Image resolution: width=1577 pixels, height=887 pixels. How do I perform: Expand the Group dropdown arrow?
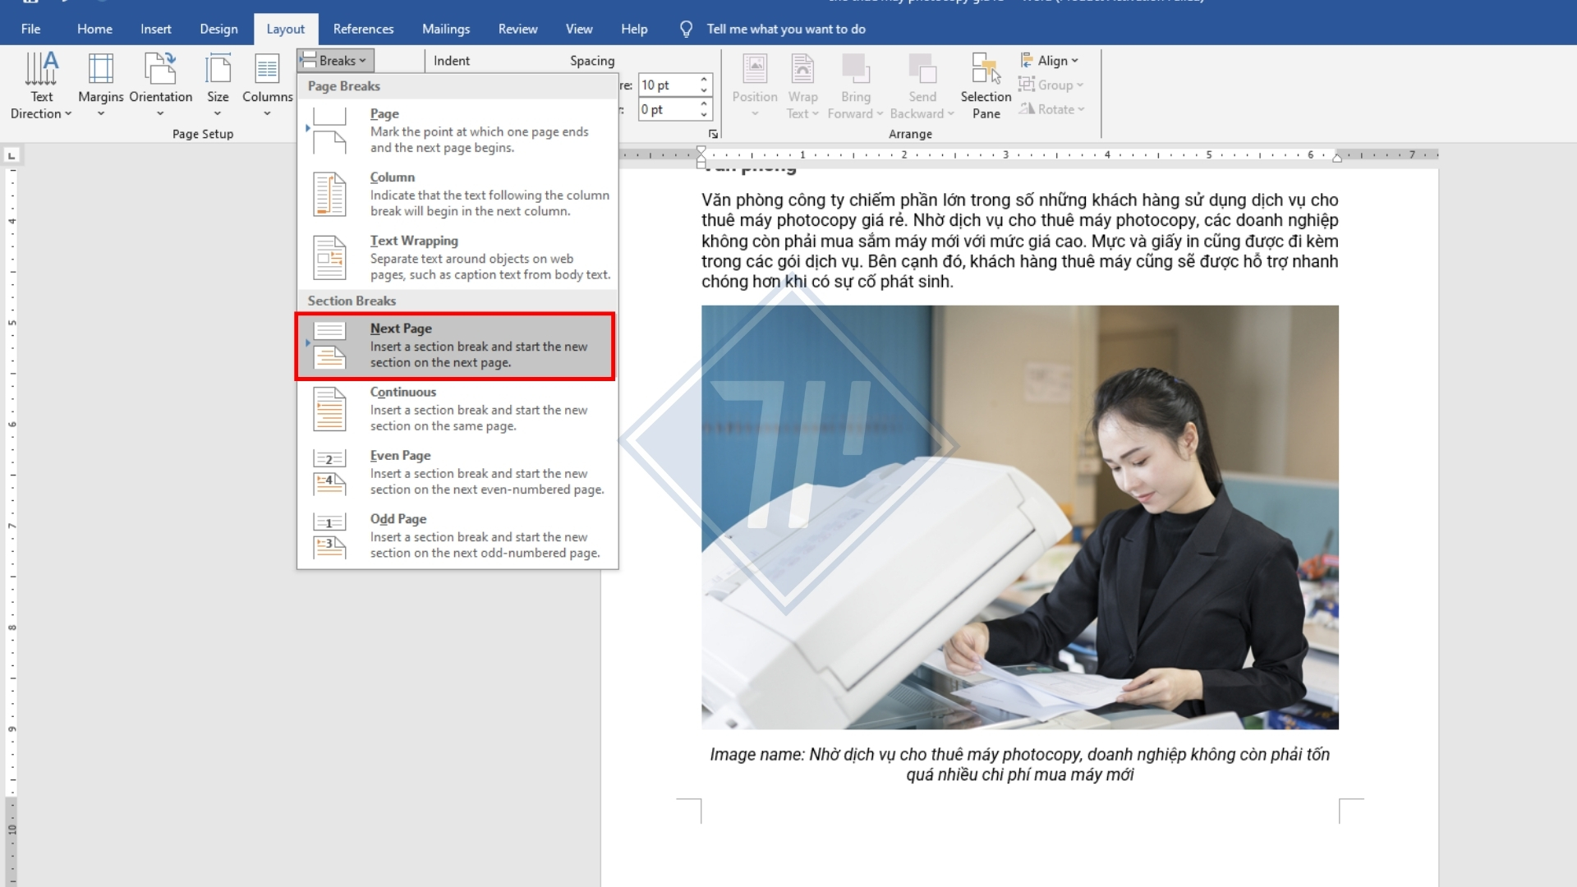point(1080,85)
